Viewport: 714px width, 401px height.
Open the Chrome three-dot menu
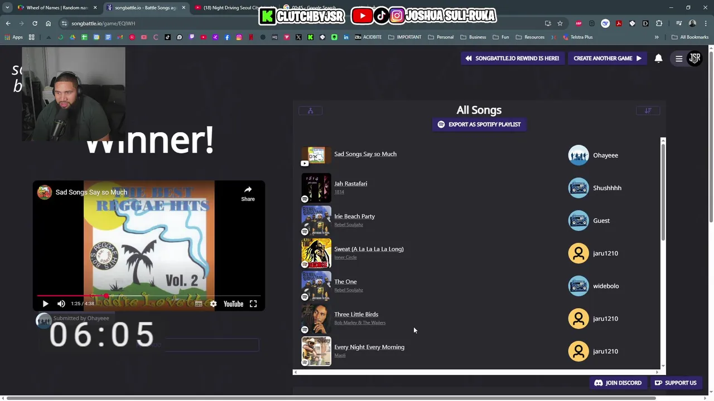tap(706, 23)
